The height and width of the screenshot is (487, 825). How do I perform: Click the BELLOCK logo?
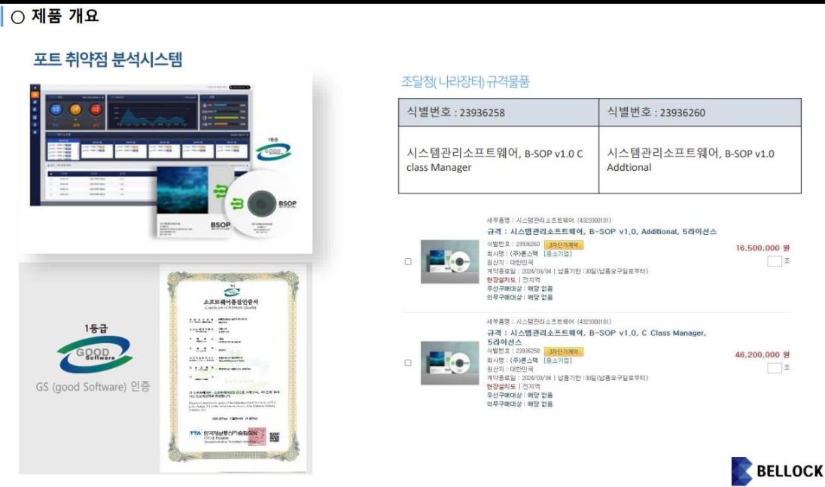tap(777, 470)
